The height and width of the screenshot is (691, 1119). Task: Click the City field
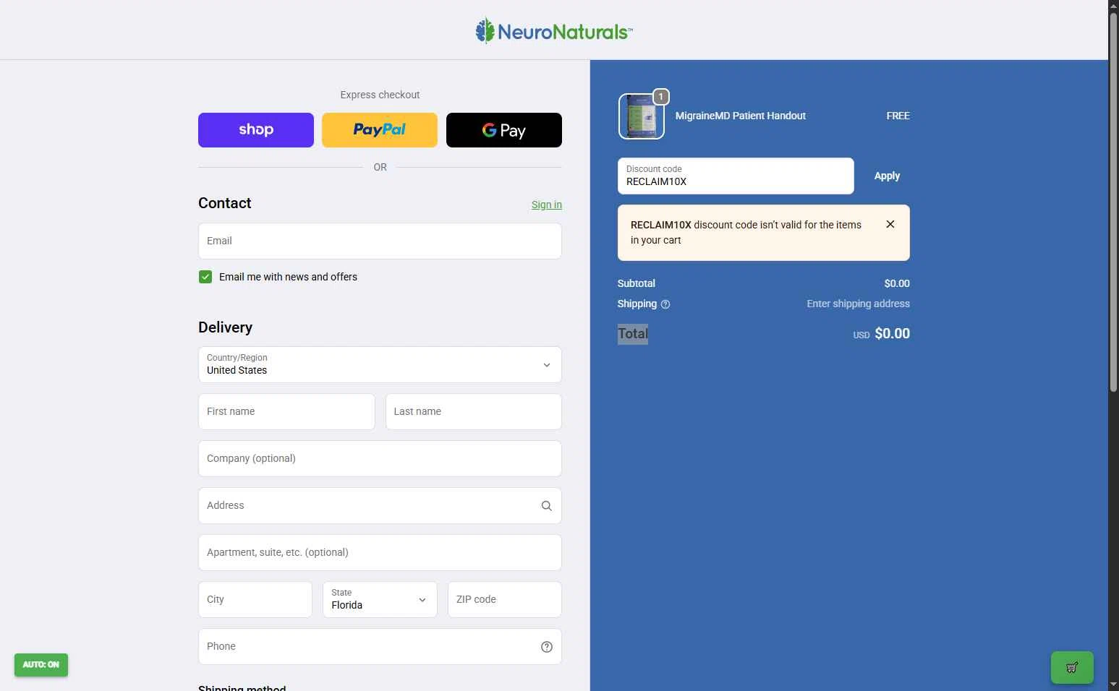(x=255, y=599)
